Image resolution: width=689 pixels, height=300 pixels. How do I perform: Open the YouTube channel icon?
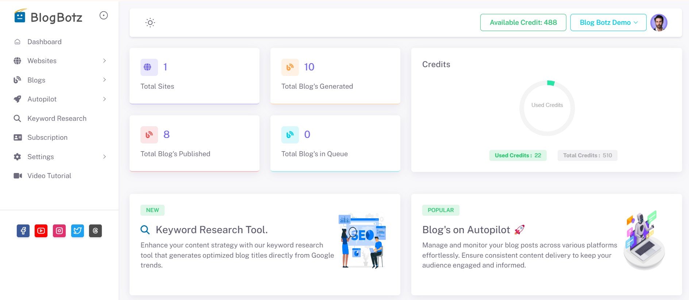coord(41,231)
